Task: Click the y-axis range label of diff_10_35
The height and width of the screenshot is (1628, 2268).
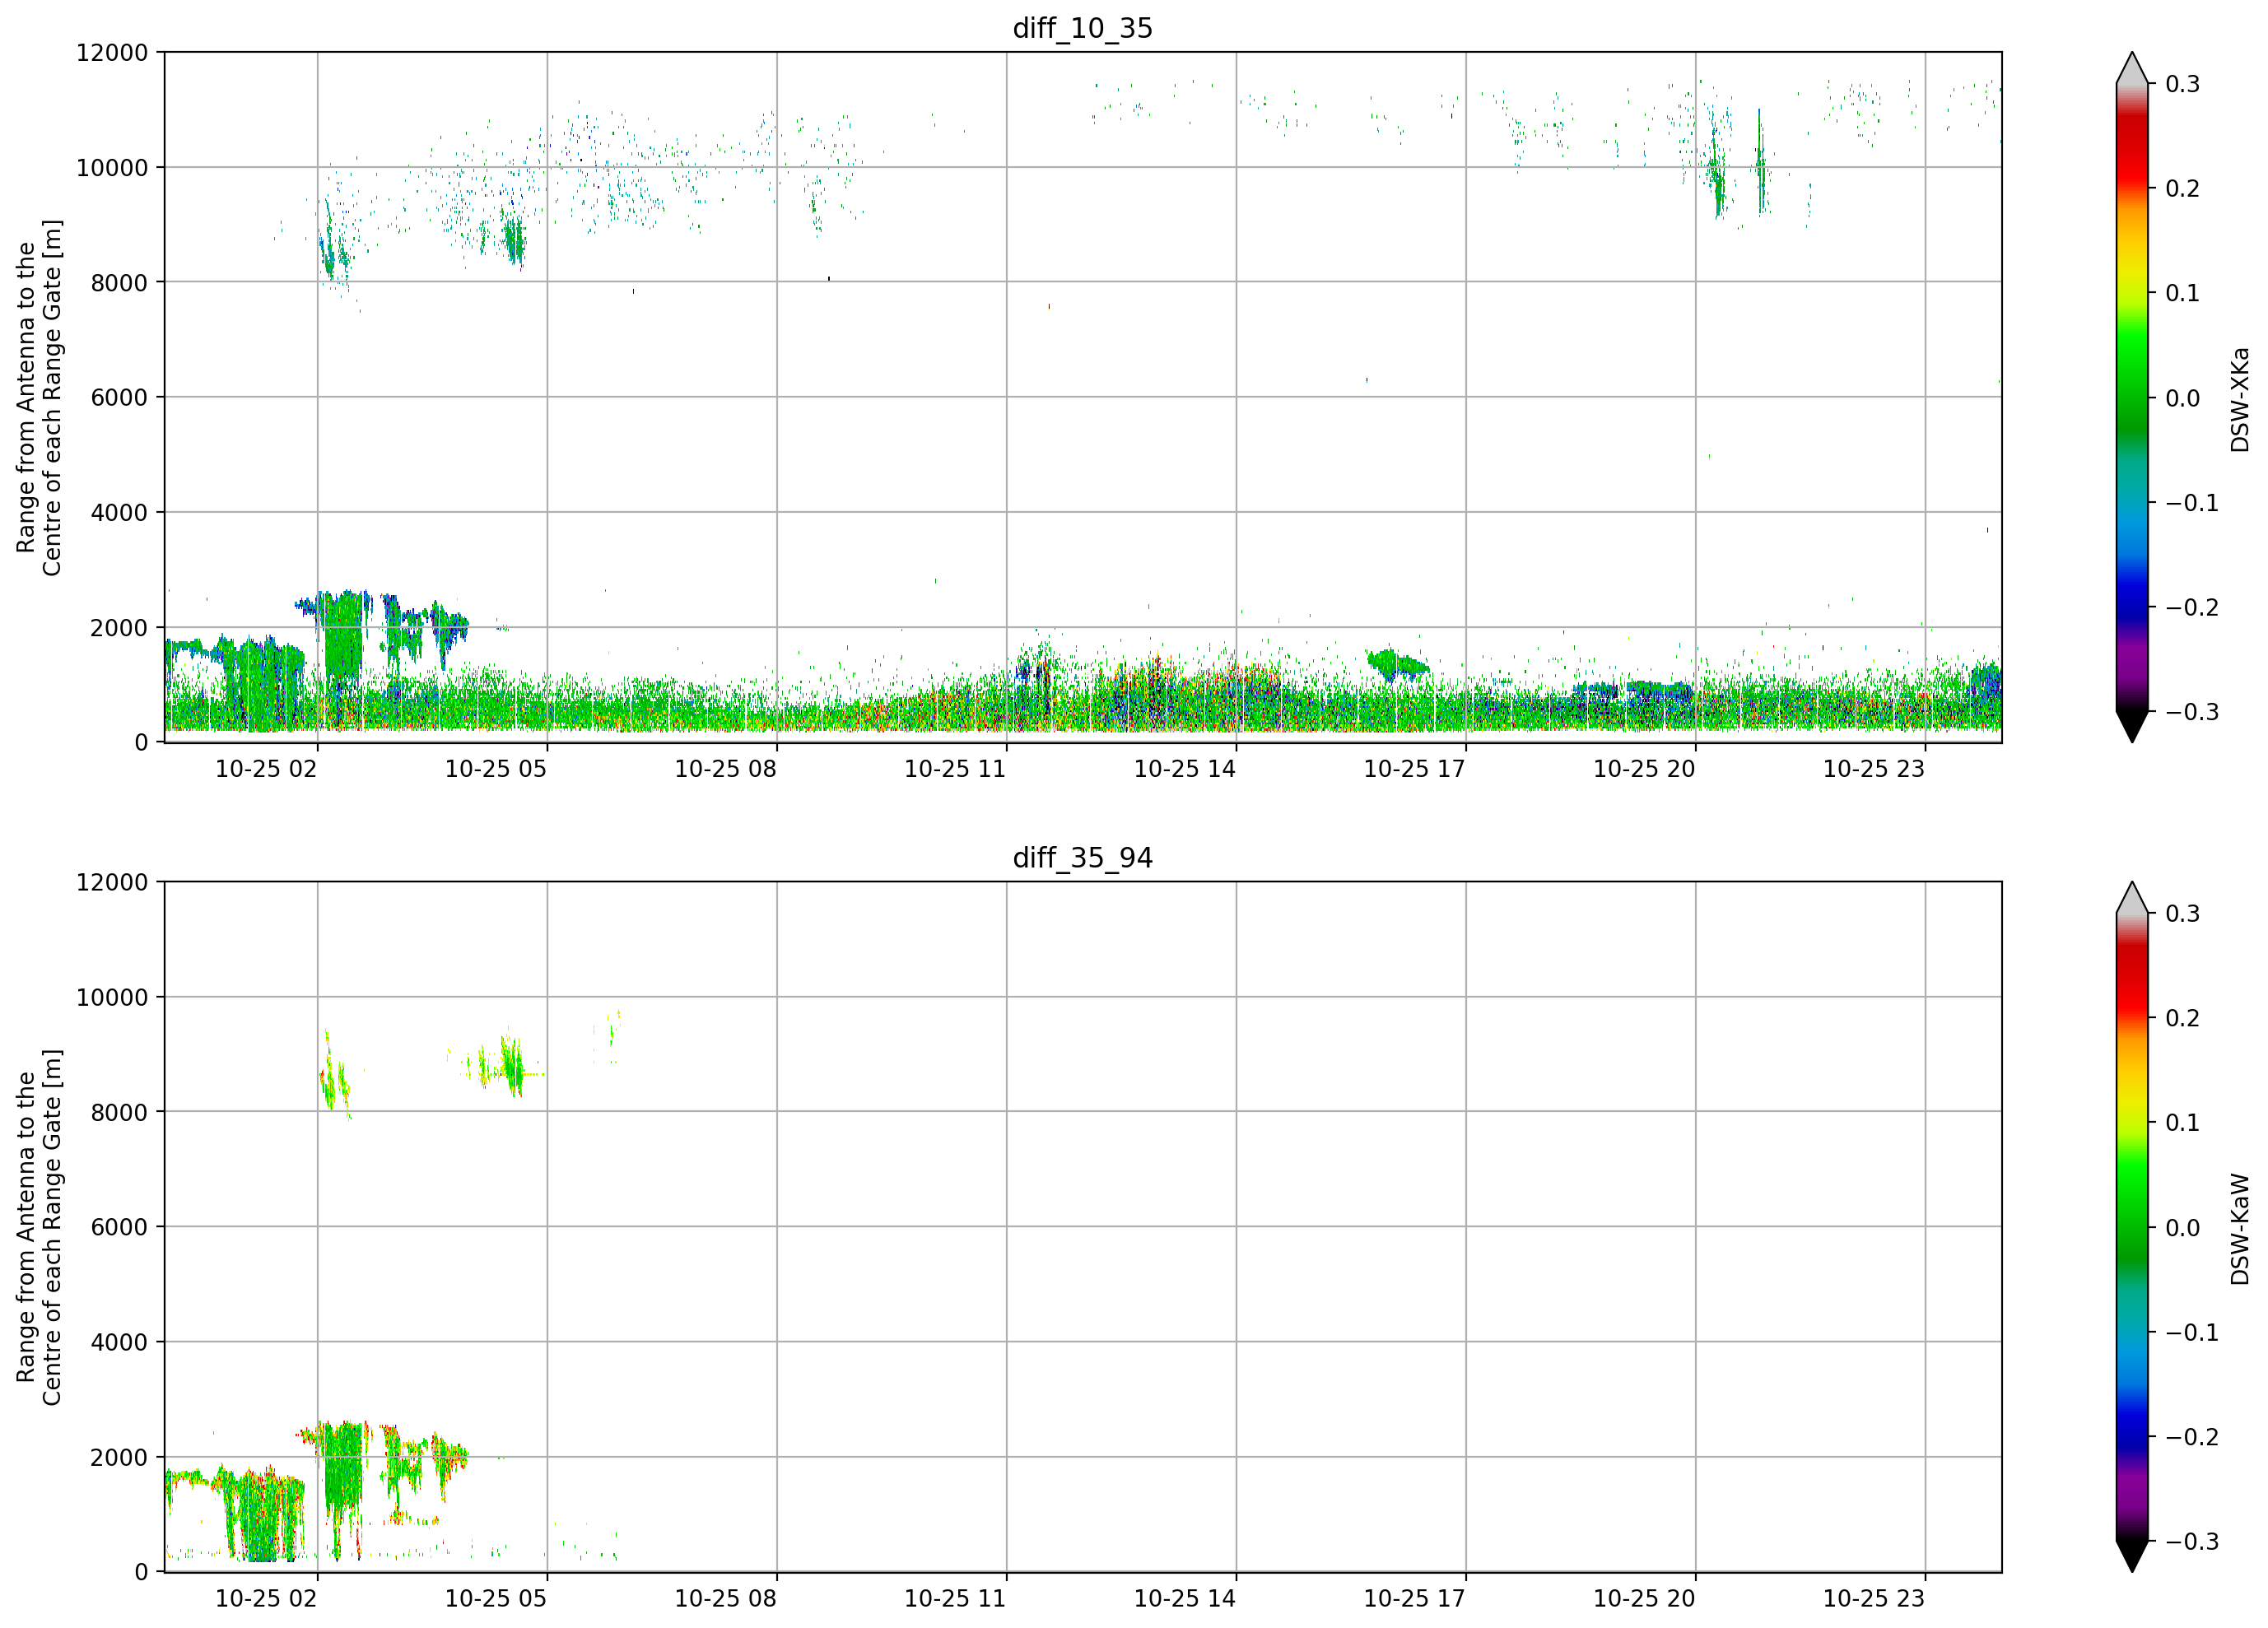Action: [x=39, y=397]
